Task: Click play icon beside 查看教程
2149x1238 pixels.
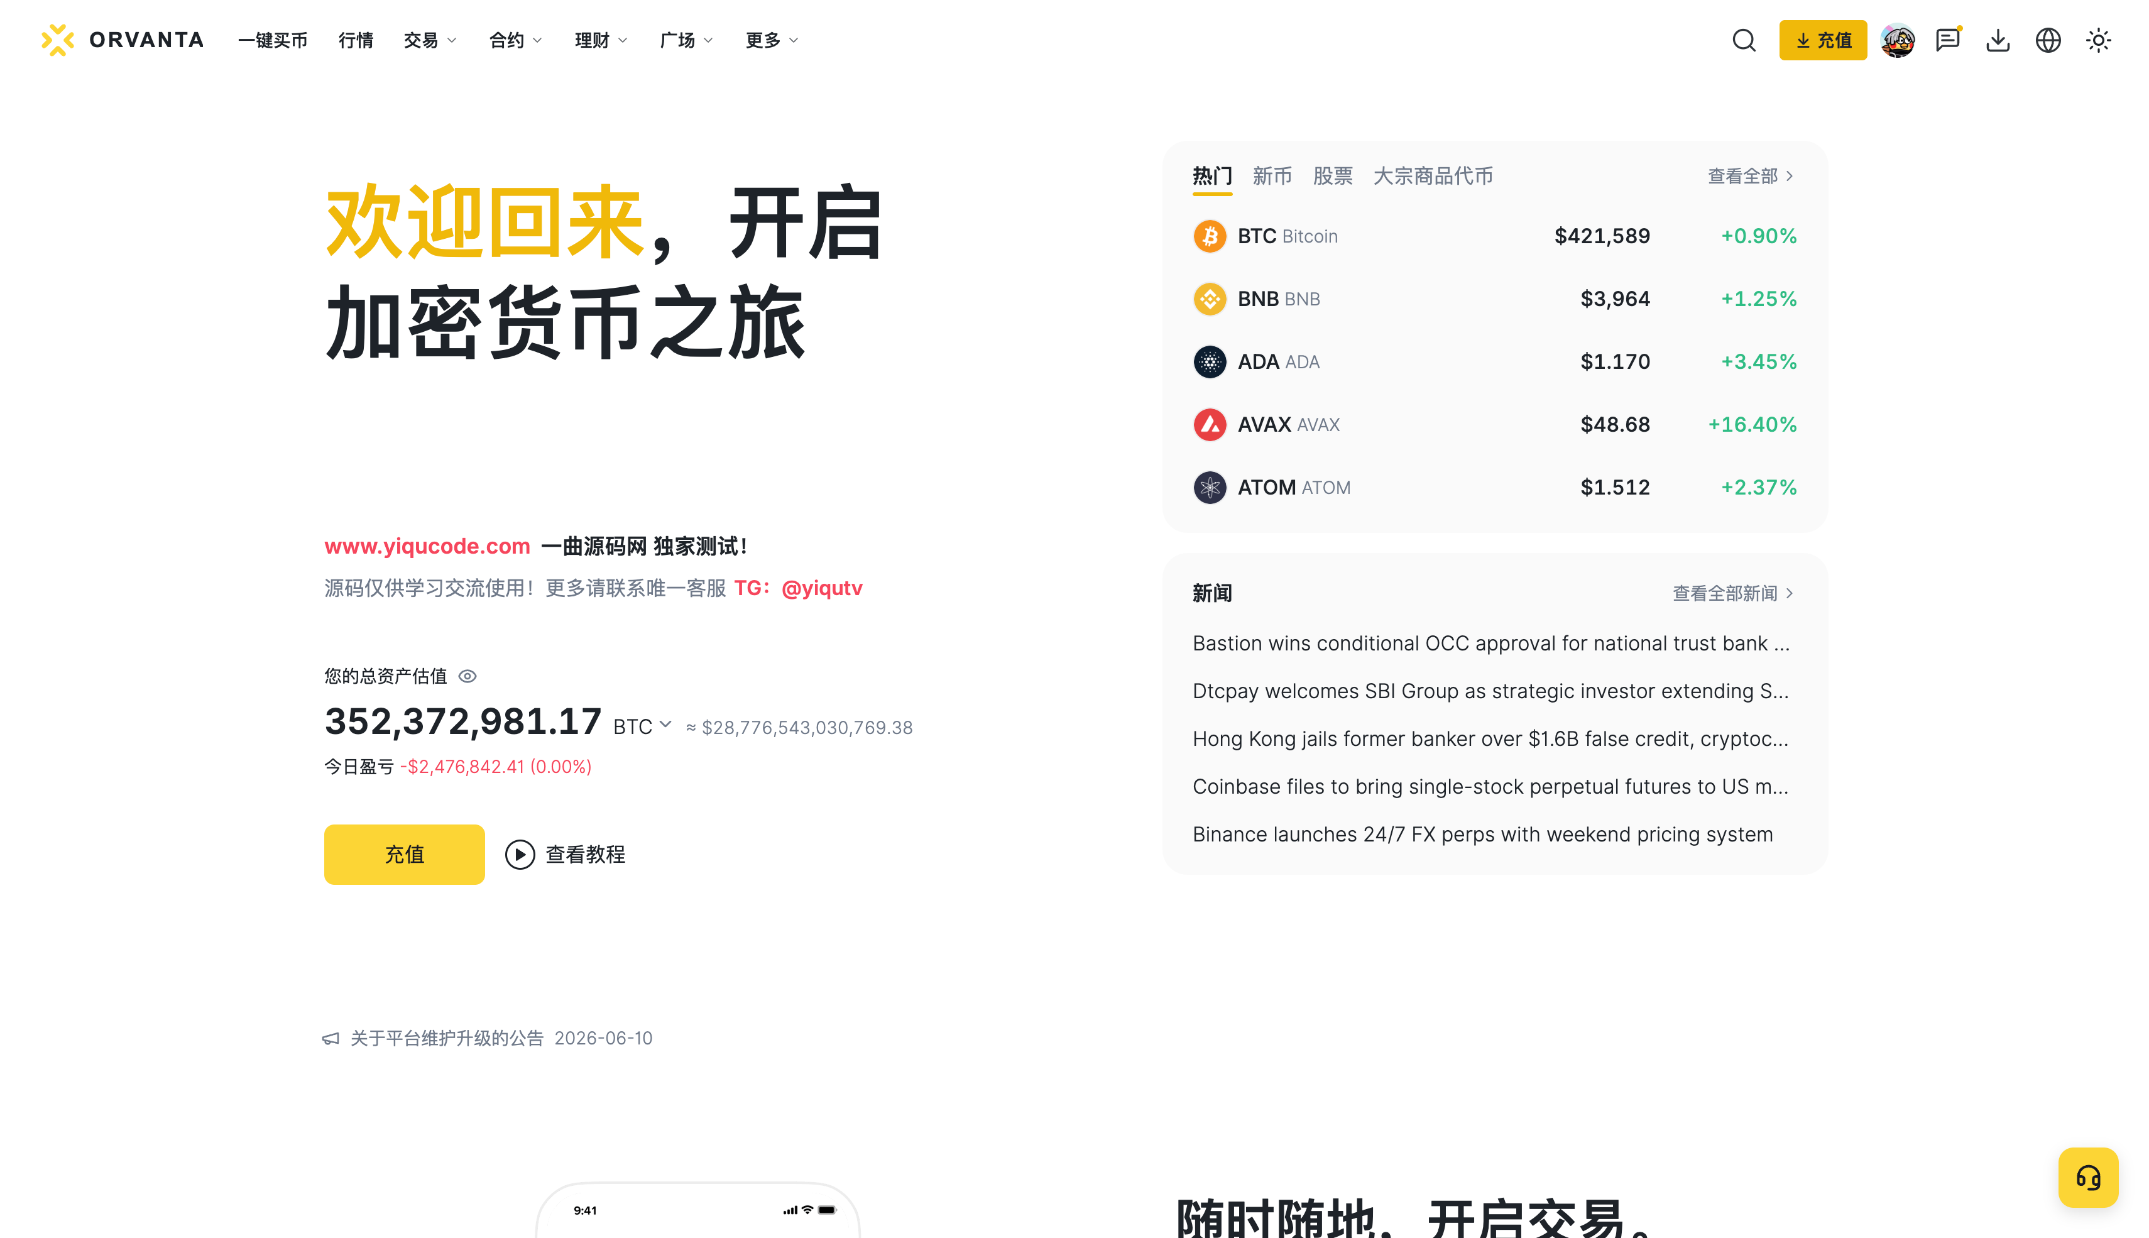Action: 520,855
